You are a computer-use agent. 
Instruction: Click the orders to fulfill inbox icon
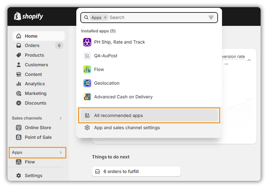coord(97,172)
